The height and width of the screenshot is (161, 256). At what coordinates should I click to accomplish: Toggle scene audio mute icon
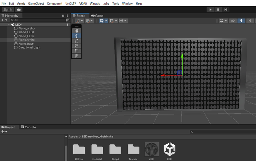click(250, 21)
